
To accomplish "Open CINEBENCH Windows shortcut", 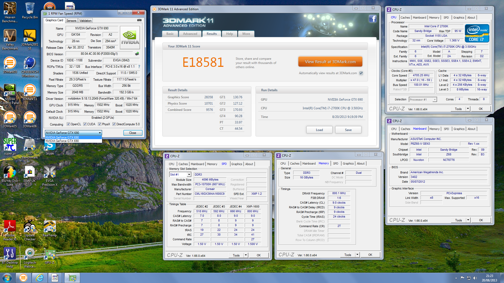I will [x=30, y=67].
